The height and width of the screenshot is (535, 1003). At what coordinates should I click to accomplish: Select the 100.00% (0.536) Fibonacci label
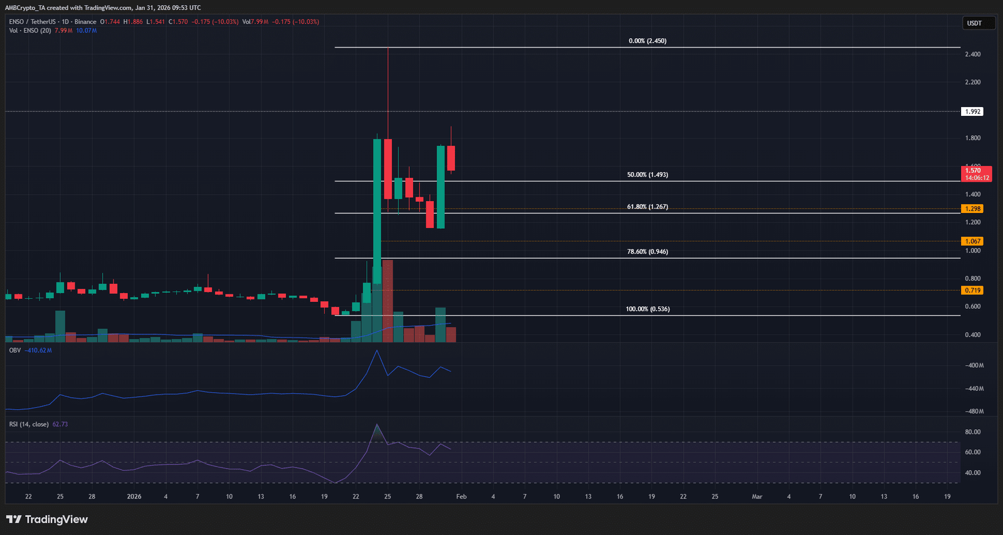[x=648, y=309]
